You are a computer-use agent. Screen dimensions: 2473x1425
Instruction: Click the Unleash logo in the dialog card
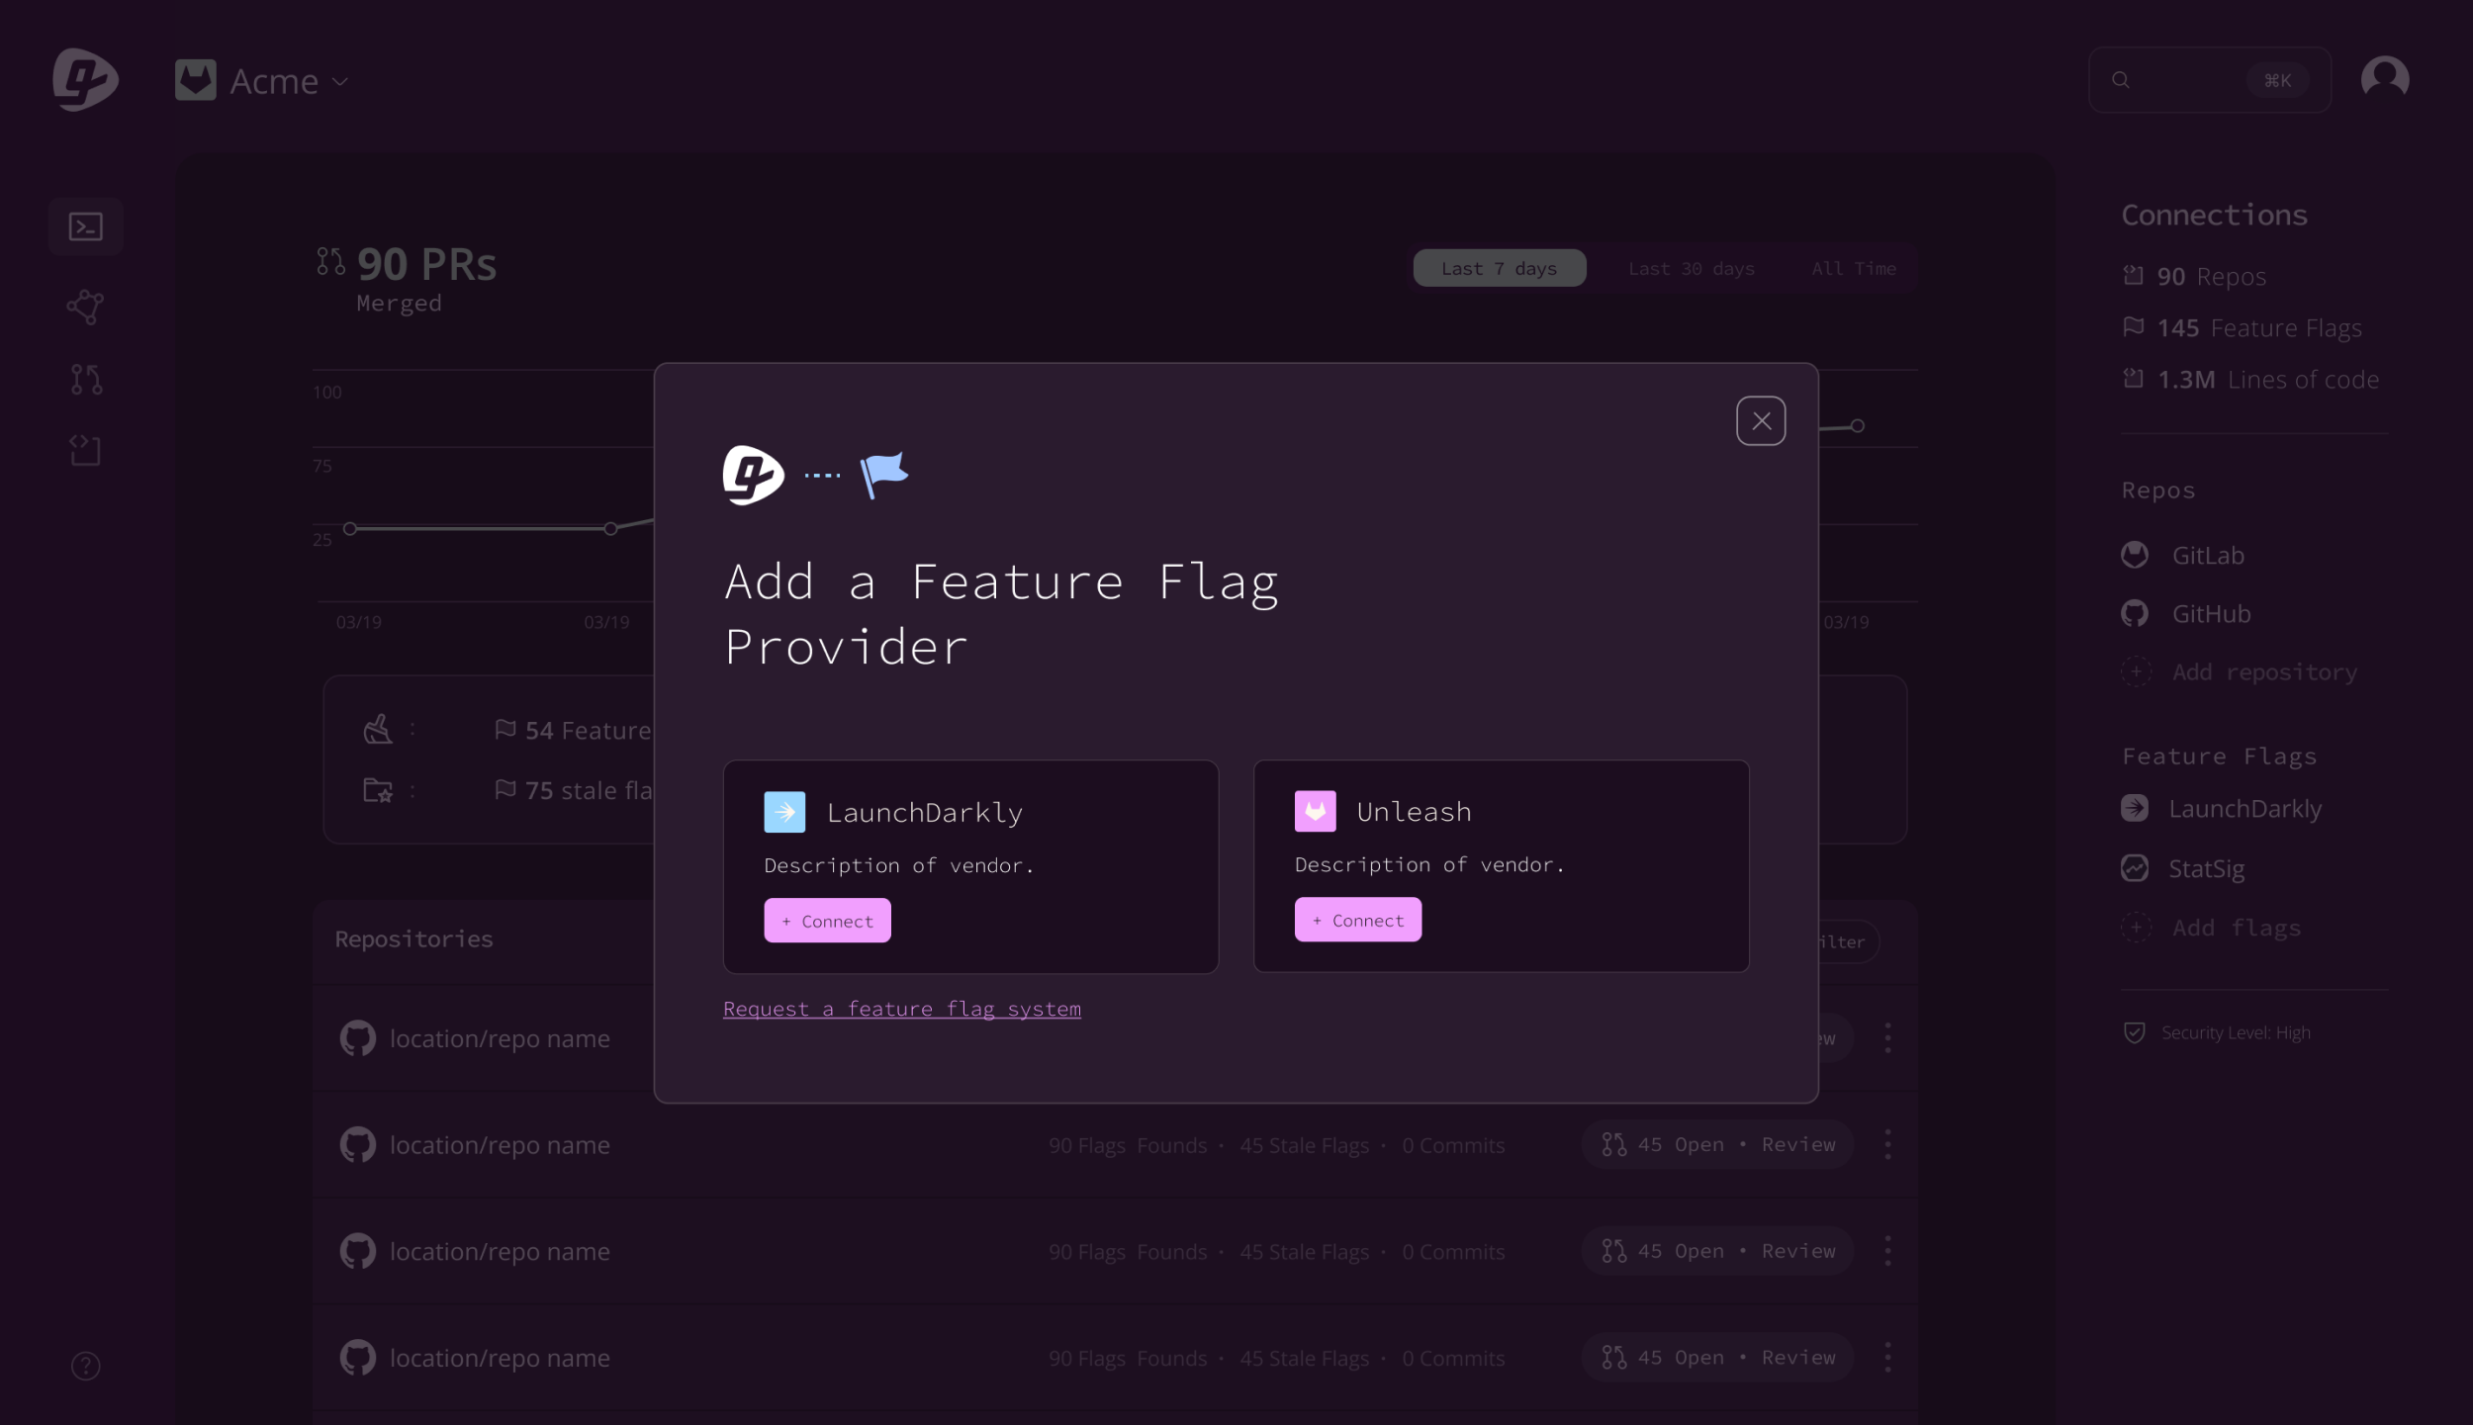point(1315,812)
